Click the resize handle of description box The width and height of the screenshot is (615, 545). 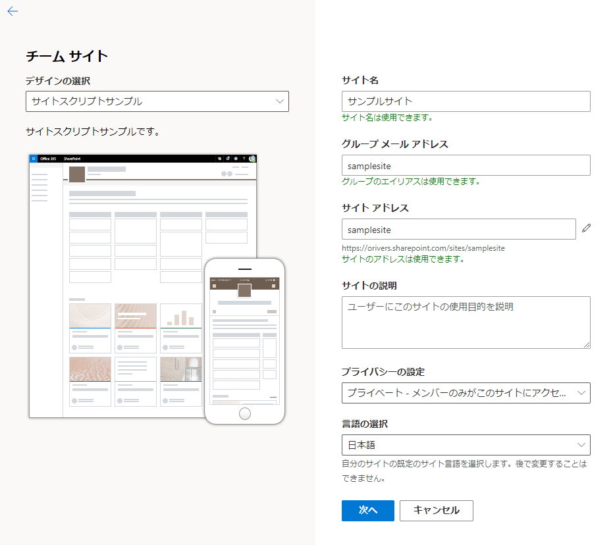tap(586, 344)
